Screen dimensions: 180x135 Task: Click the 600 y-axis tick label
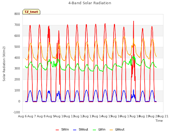pos(17,36)
